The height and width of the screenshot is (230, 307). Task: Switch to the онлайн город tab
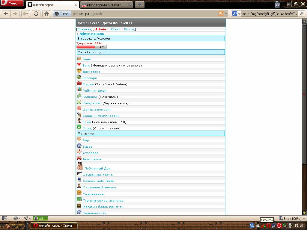(52, 5)
